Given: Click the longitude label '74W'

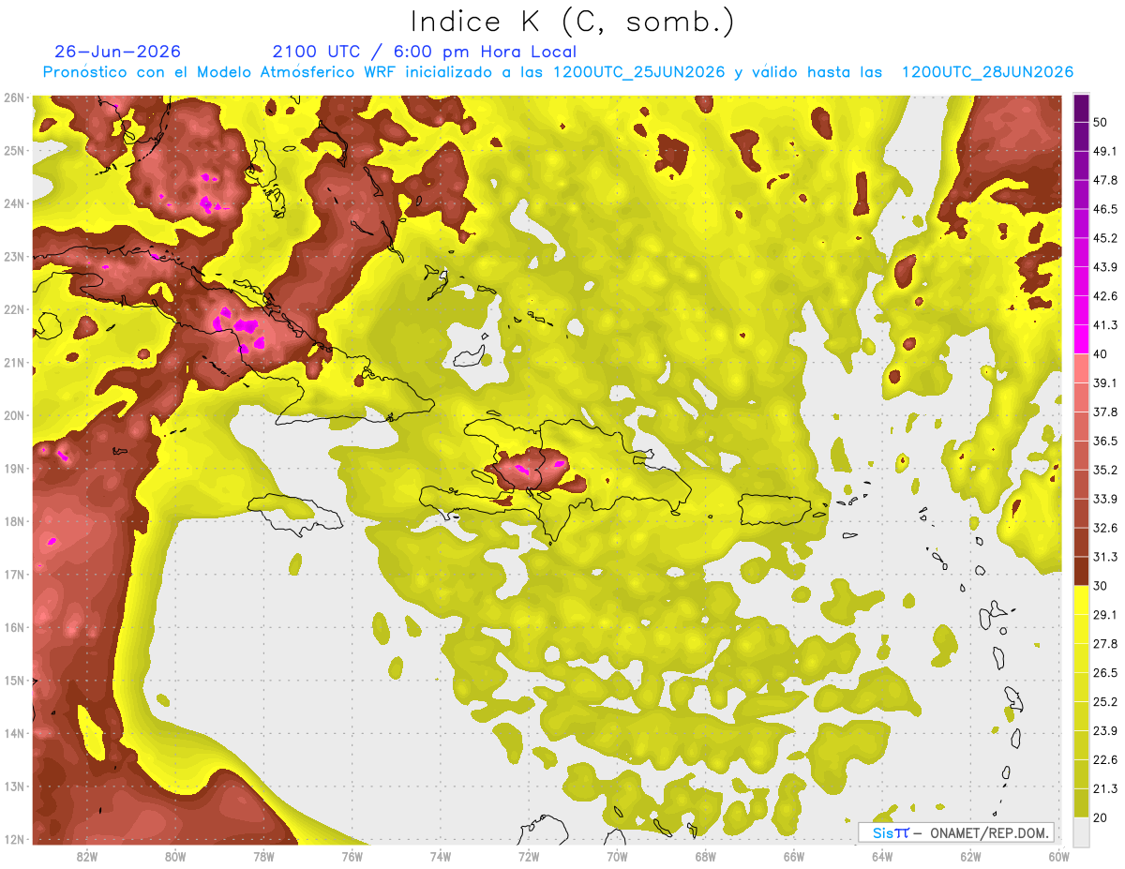Looking at the screenshot, I should pos(440,856).
